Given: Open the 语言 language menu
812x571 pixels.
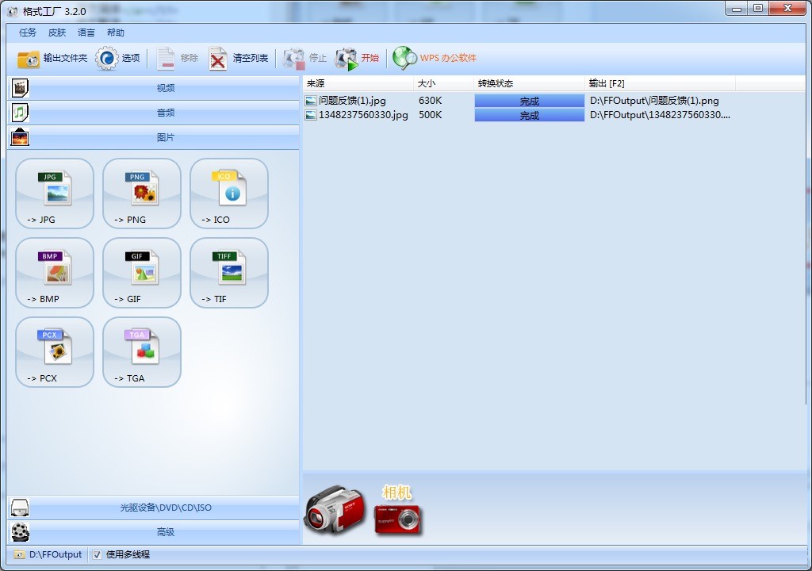Looking at the screenshot, I should click(x=86, y=33).
